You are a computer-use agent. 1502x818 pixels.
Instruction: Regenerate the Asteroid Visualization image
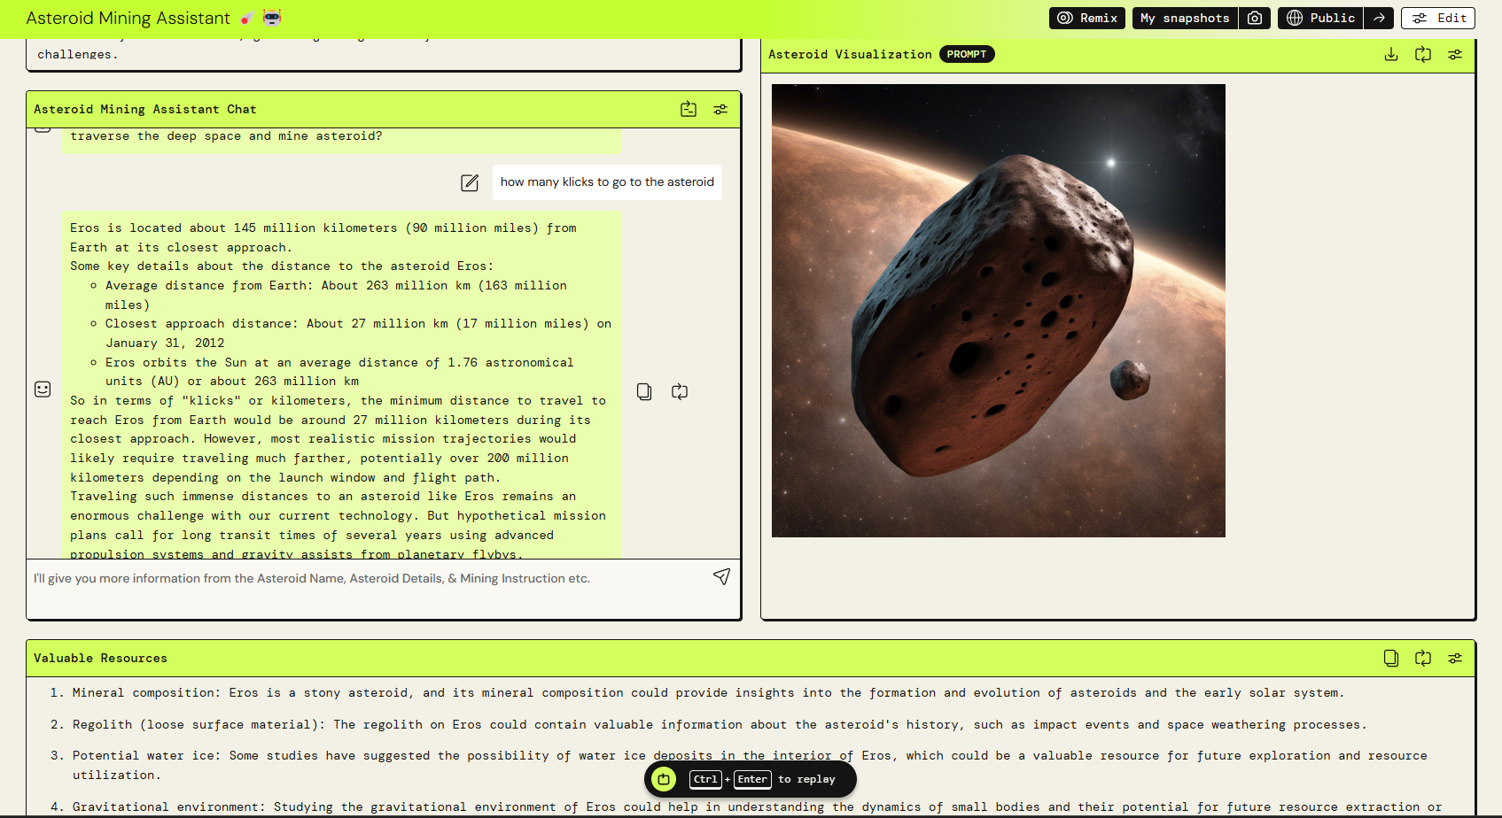(x=1423, y=55)
